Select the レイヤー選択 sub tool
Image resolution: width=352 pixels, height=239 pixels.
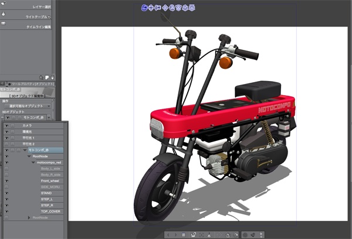pos(26,6)
